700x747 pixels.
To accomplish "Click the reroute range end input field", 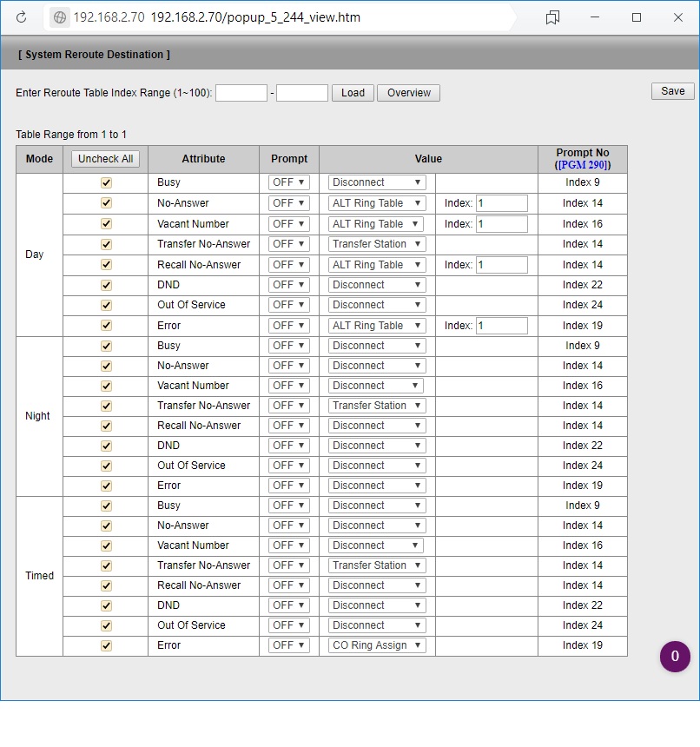I will tap(301, 93).
